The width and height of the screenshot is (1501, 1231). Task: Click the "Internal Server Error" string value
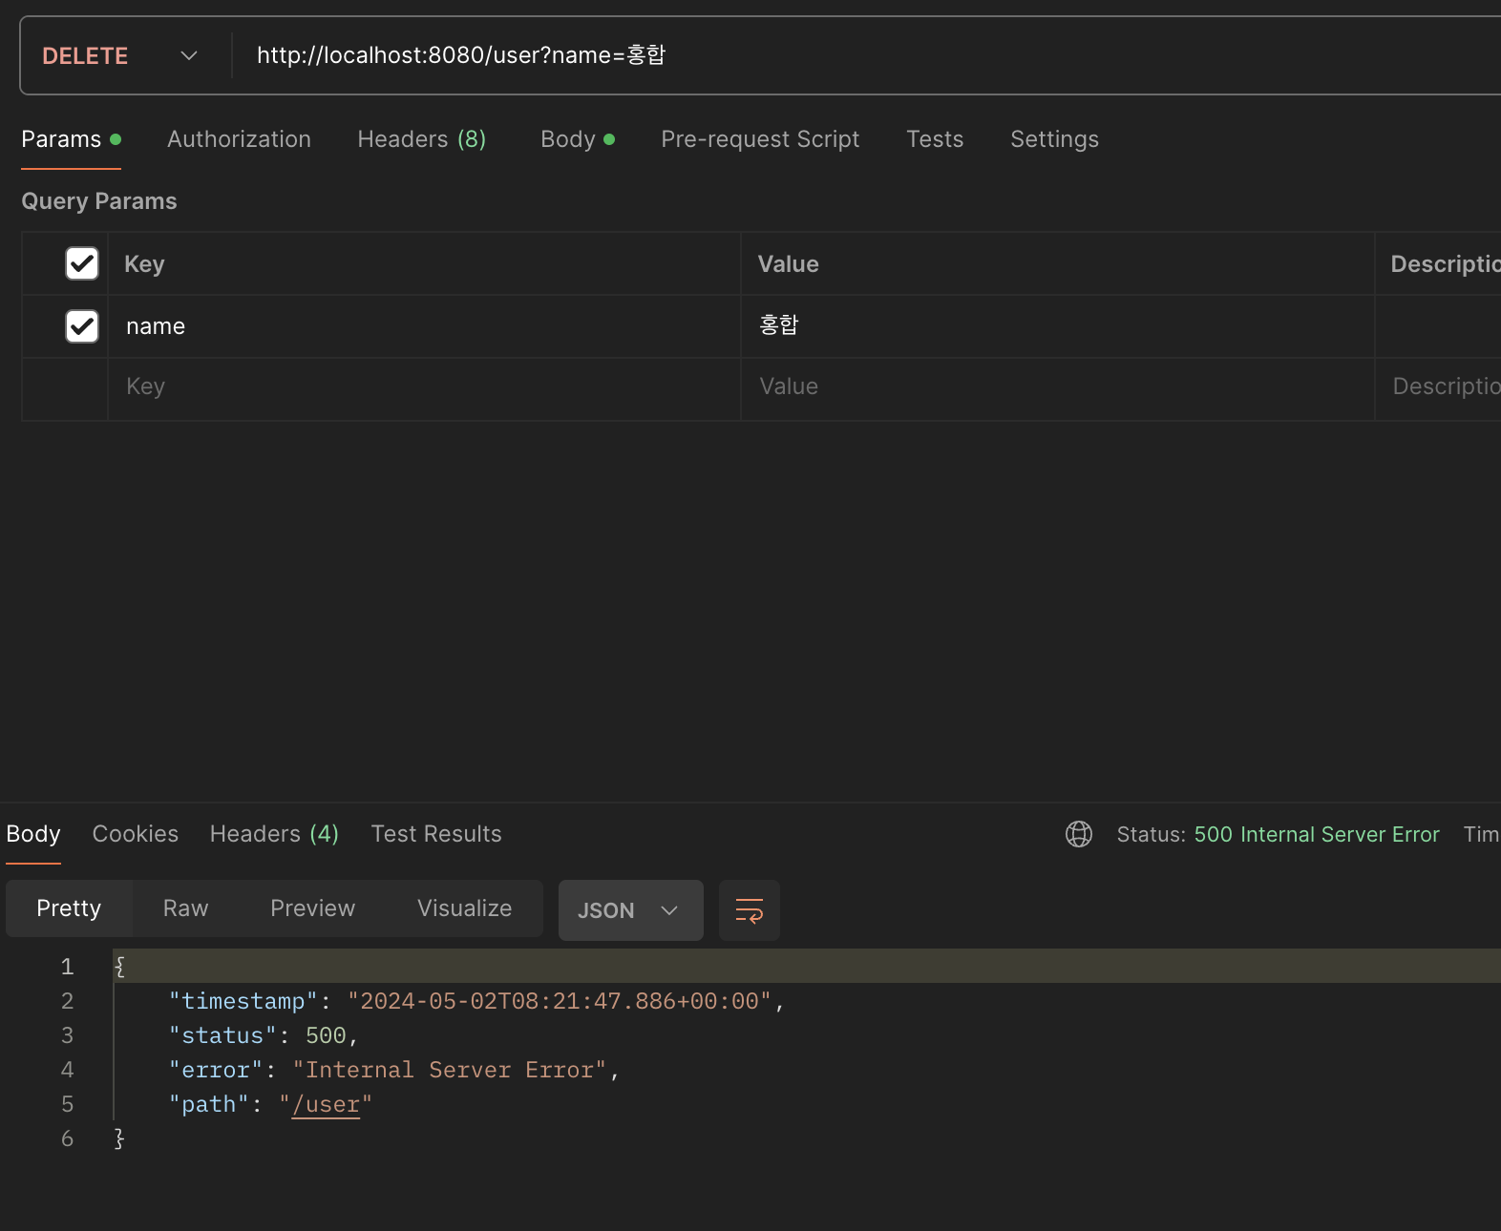click(450, 1070)
